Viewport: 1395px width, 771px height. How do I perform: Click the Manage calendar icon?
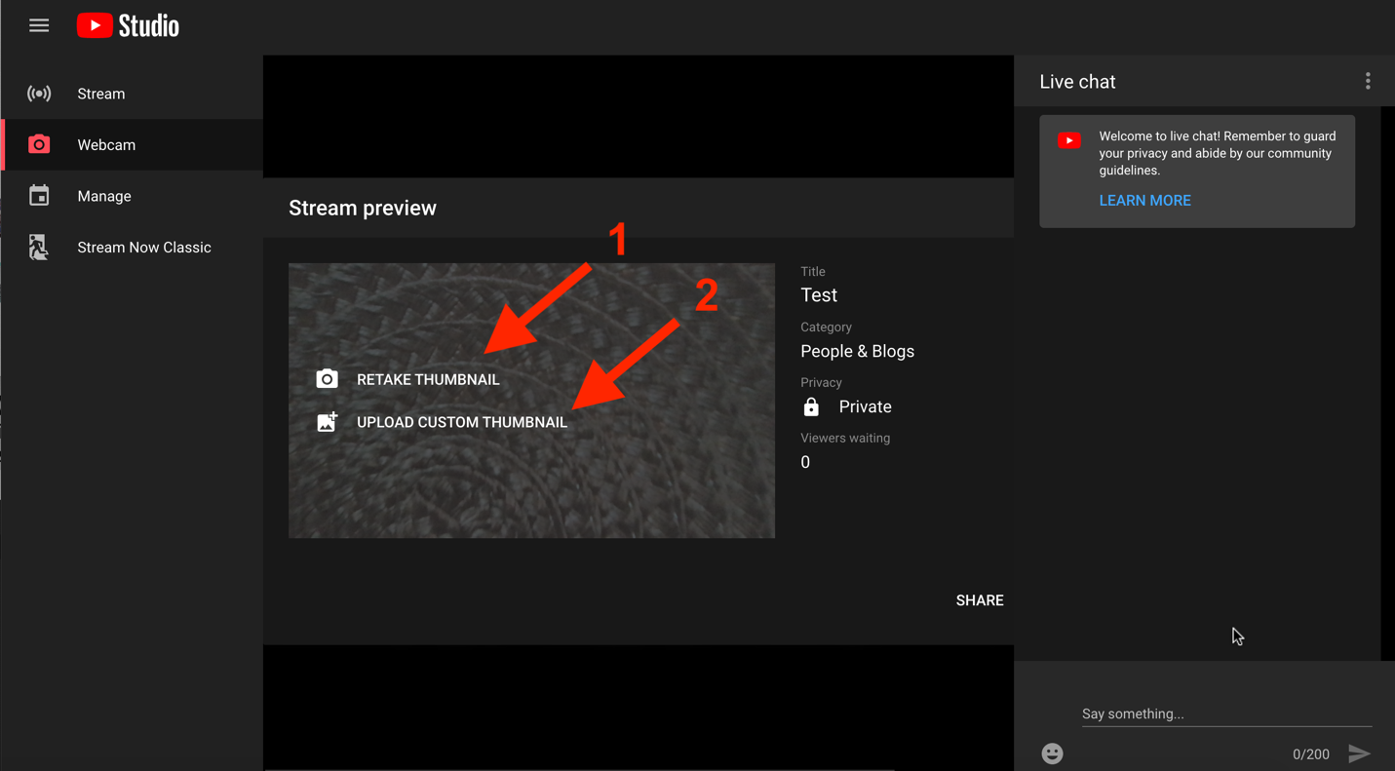(39, 196)
